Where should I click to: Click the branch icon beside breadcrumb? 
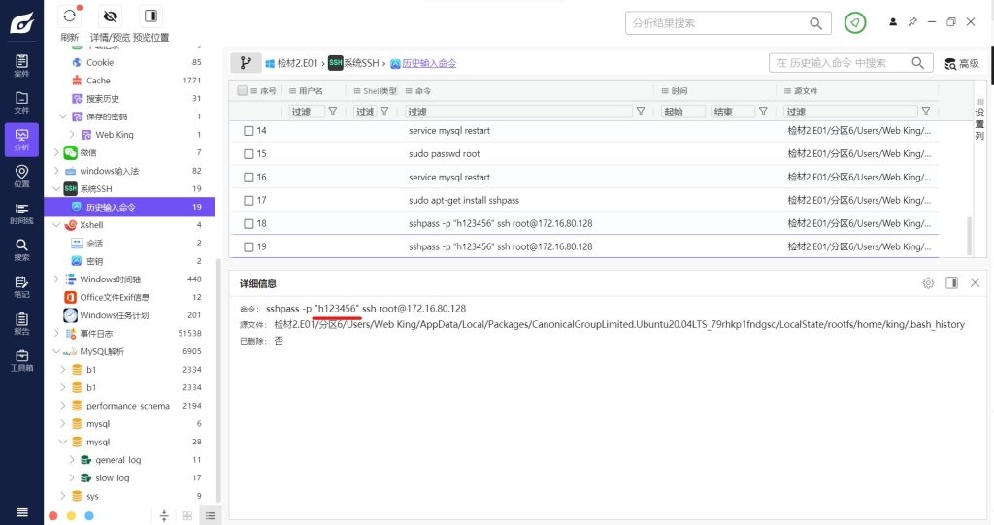[x=246, y=63]
